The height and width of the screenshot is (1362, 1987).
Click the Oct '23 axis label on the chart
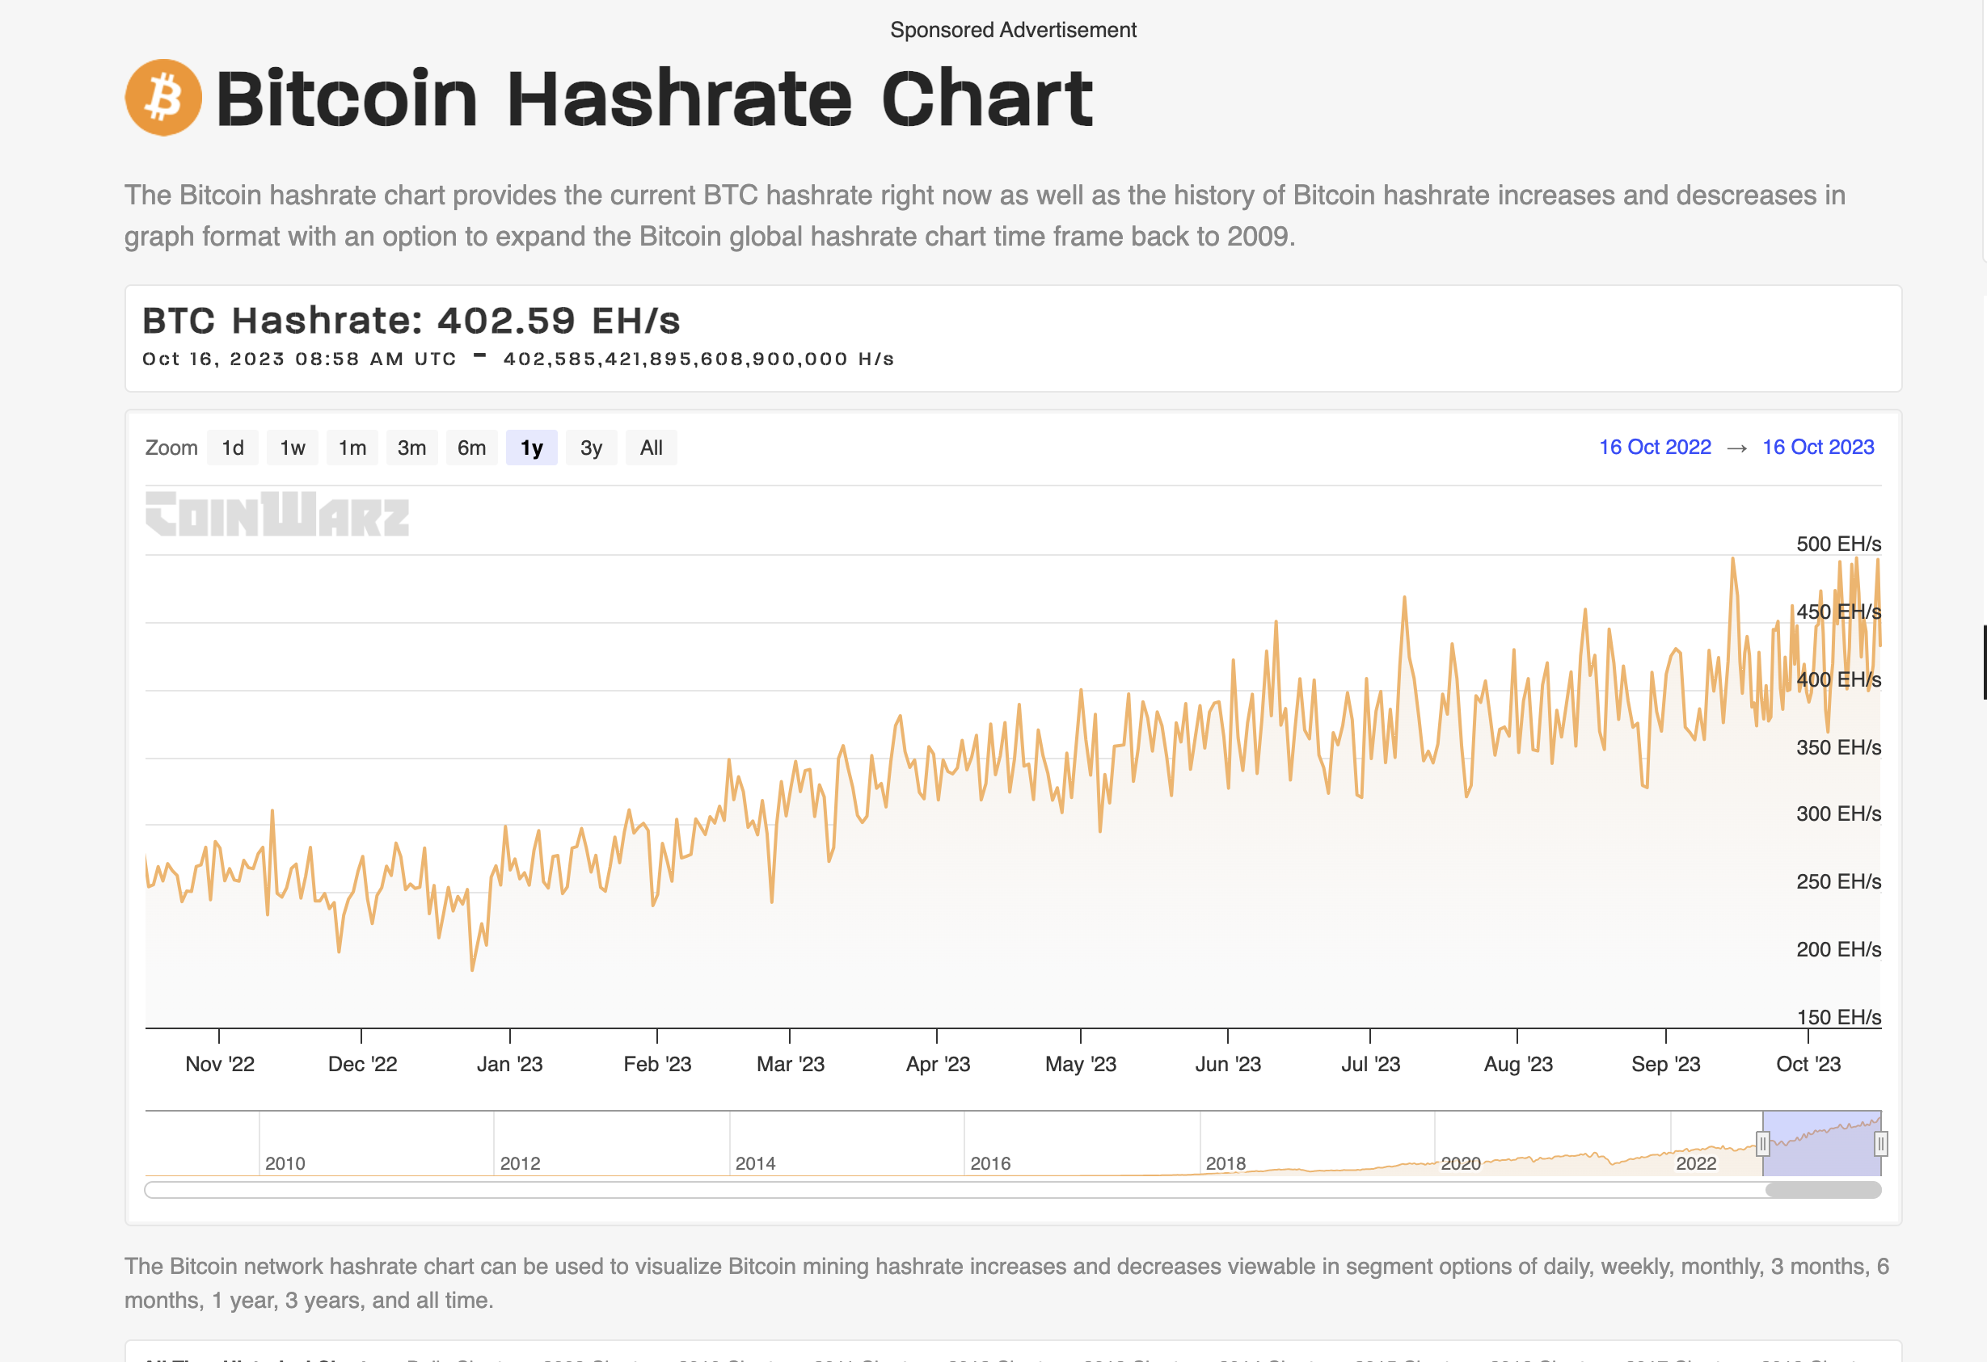1808,1064
